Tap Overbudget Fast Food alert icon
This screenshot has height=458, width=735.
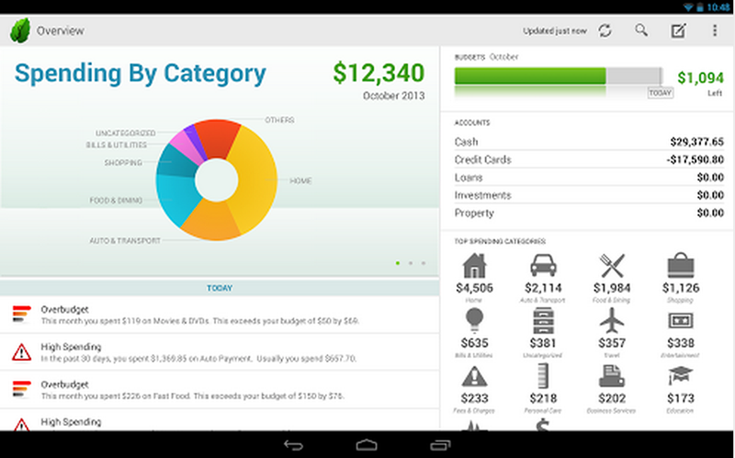pos(21,389)
